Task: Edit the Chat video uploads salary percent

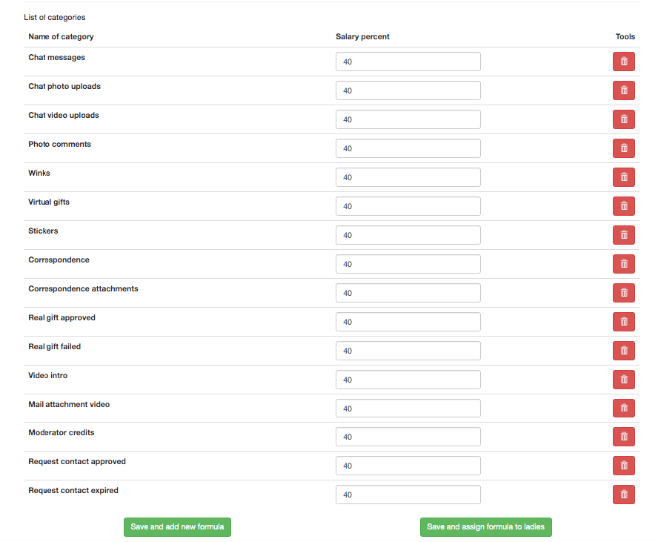Action: tap(408, 119)
